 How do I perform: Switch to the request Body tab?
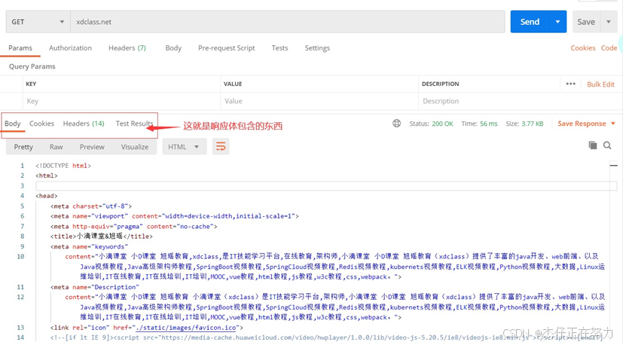point(173,48)
